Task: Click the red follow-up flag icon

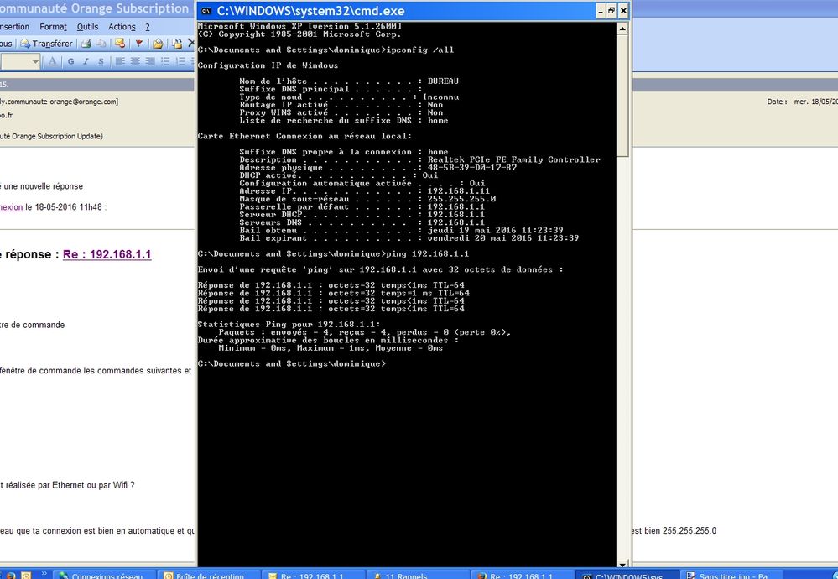Action: pyautogui.click(x=139, y=44)
